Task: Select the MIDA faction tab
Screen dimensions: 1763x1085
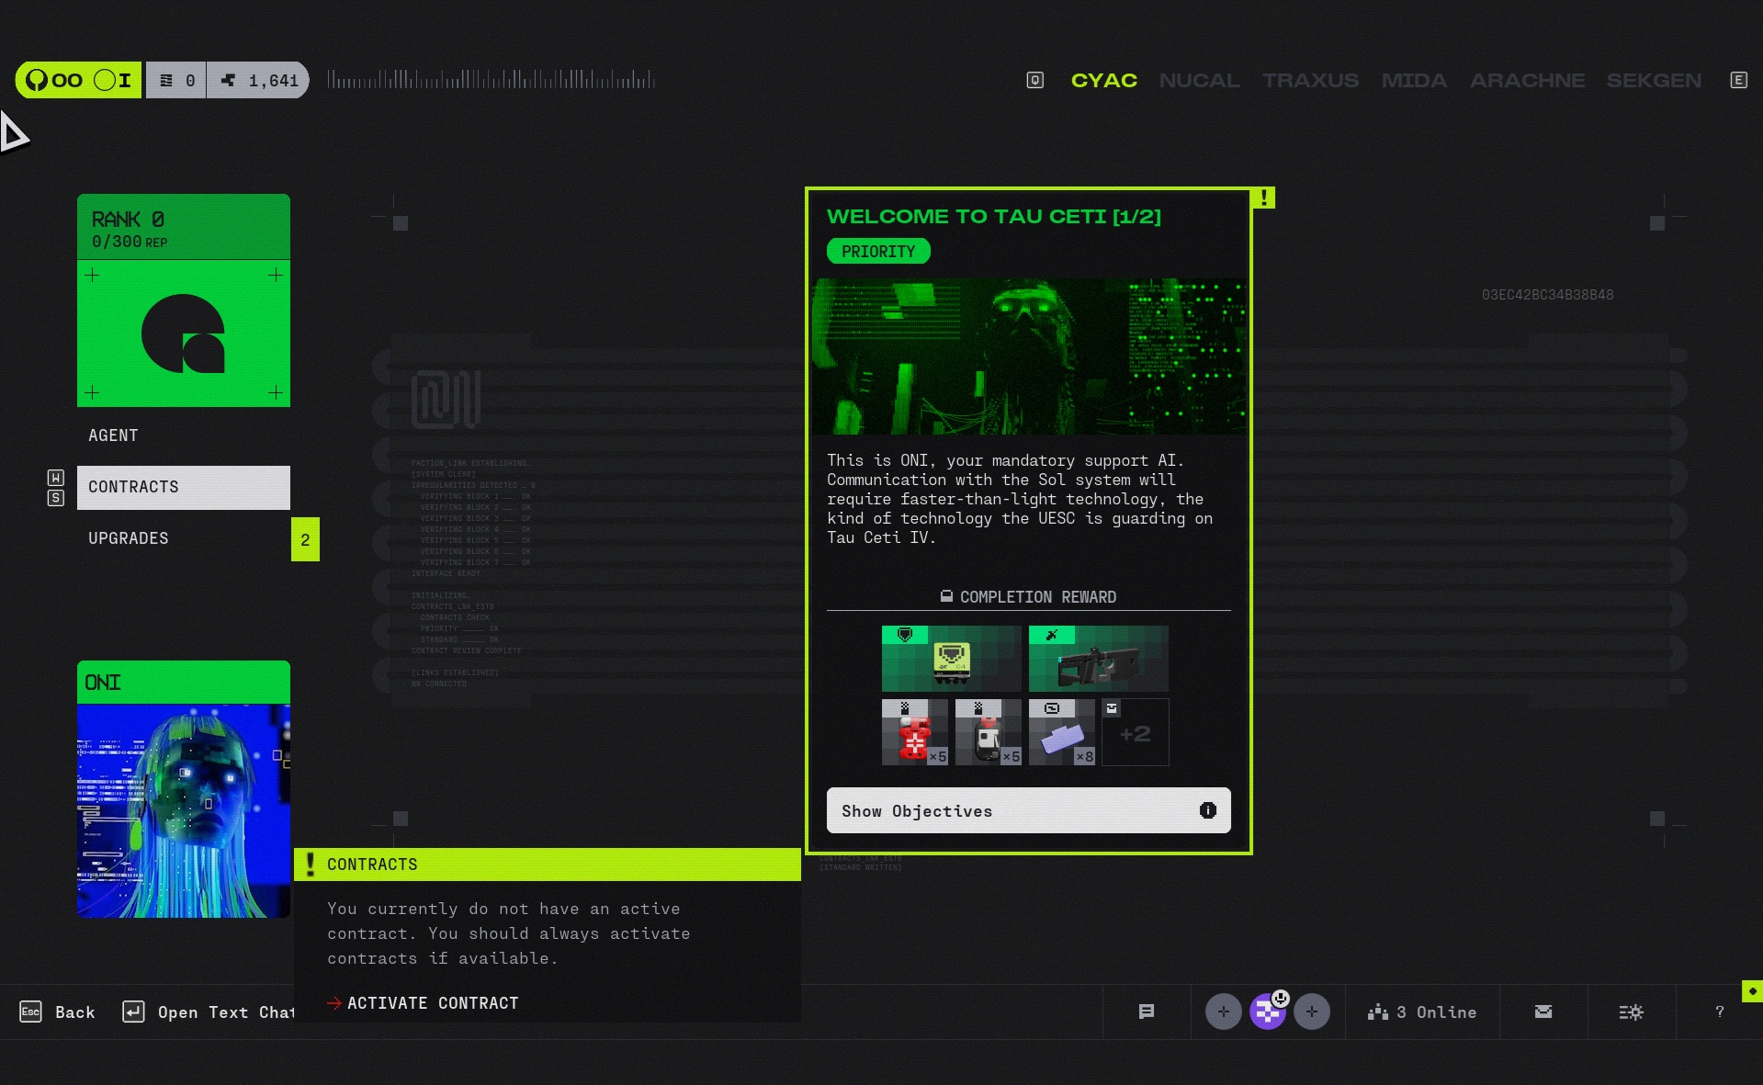Action: [x=1414, y=81]
